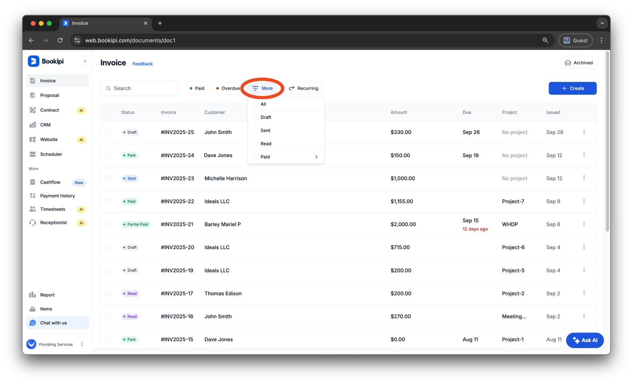Go to Contract in the sidebar
Viewport: 633px width, 384px height.
click(58, 110)
